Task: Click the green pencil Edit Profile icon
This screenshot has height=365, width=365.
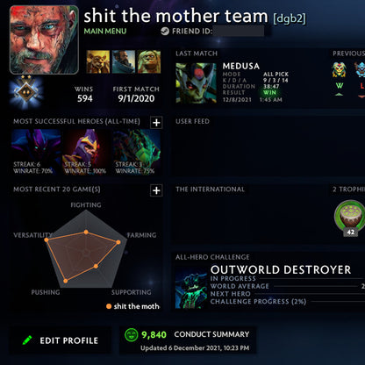Action: coord(27,340)
